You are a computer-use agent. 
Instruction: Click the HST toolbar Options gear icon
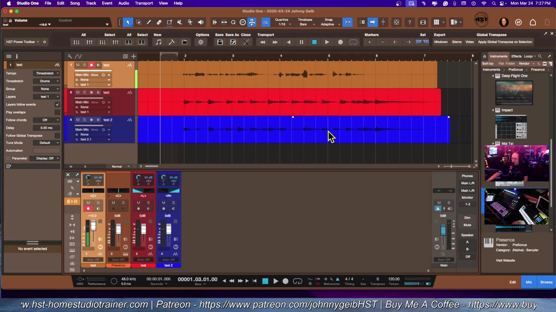201,42
